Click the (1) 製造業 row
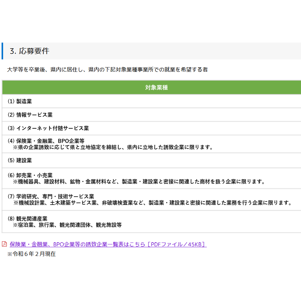The width and height of the screenshot is (301, 301). [20, 101]
